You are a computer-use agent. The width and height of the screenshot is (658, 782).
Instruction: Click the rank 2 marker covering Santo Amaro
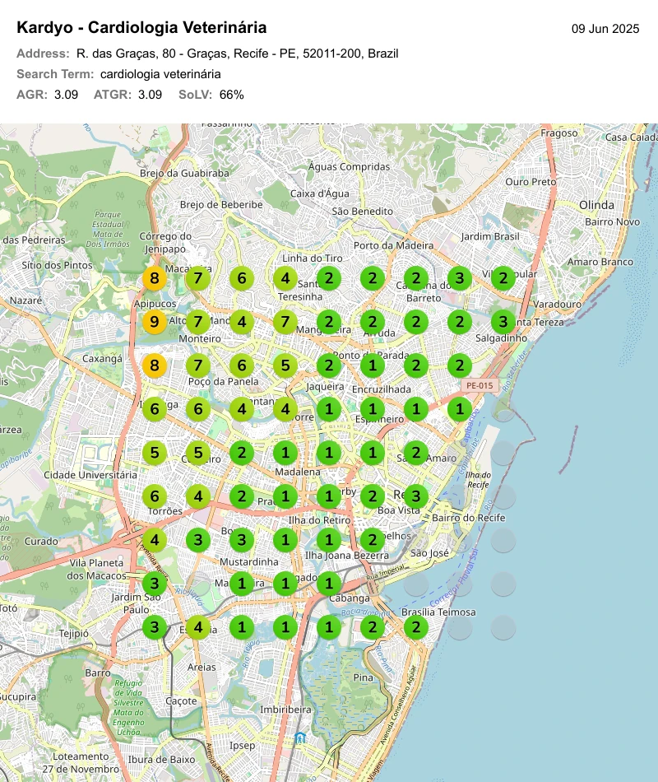[x=415, y=453]
